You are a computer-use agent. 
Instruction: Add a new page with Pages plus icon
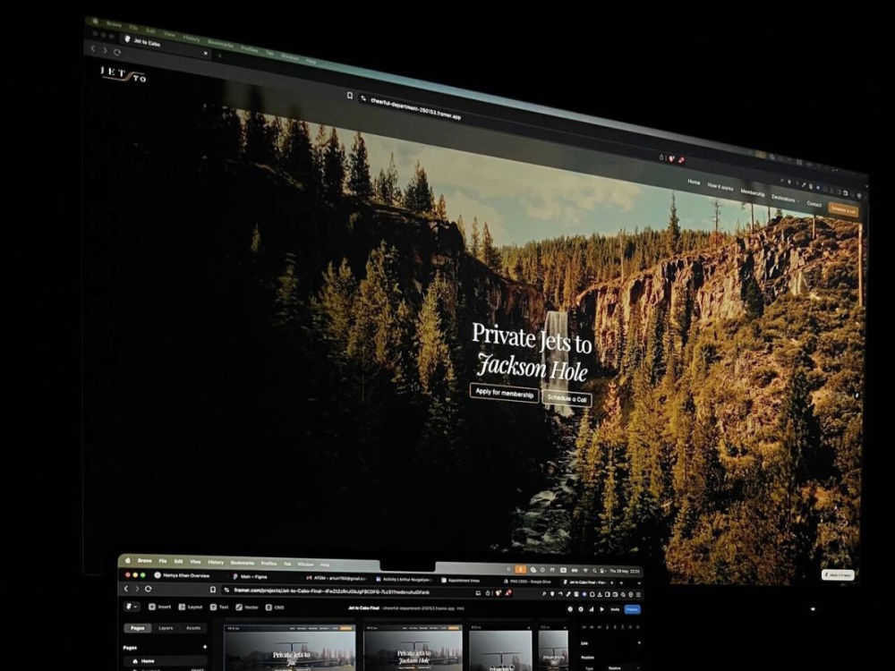[x=204, y=647]
